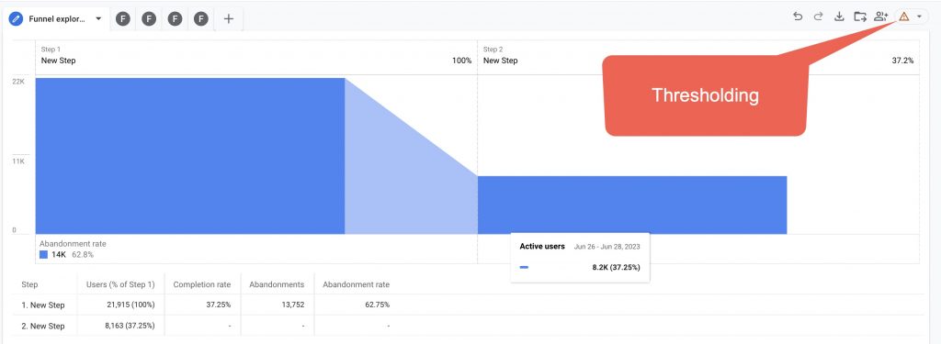
Task: Download the exploration data
Action: [x=840, y=17]
